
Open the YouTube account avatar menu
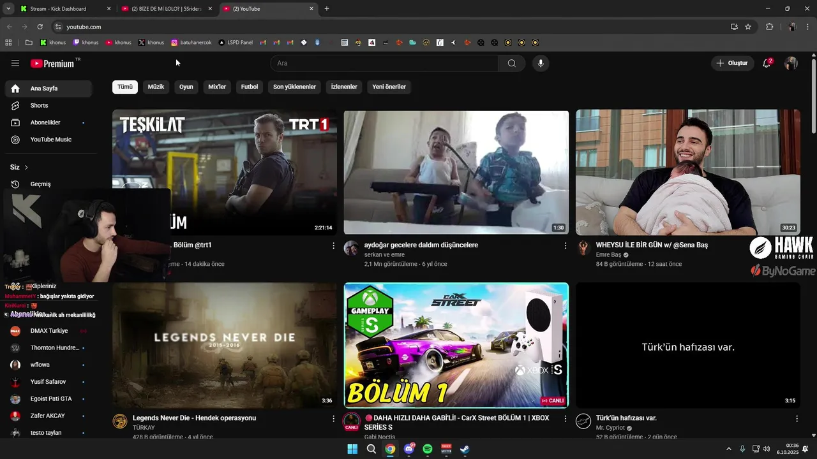tap(791, 63)
